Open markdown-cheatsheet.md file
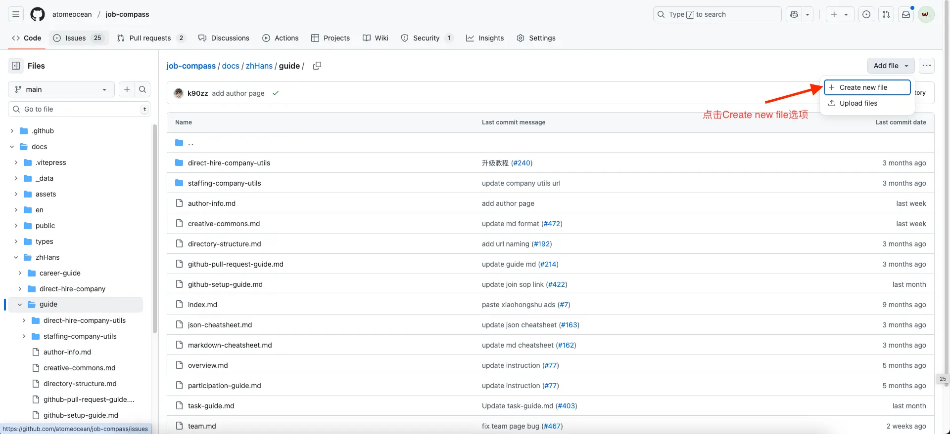 [x=230, y=345]
